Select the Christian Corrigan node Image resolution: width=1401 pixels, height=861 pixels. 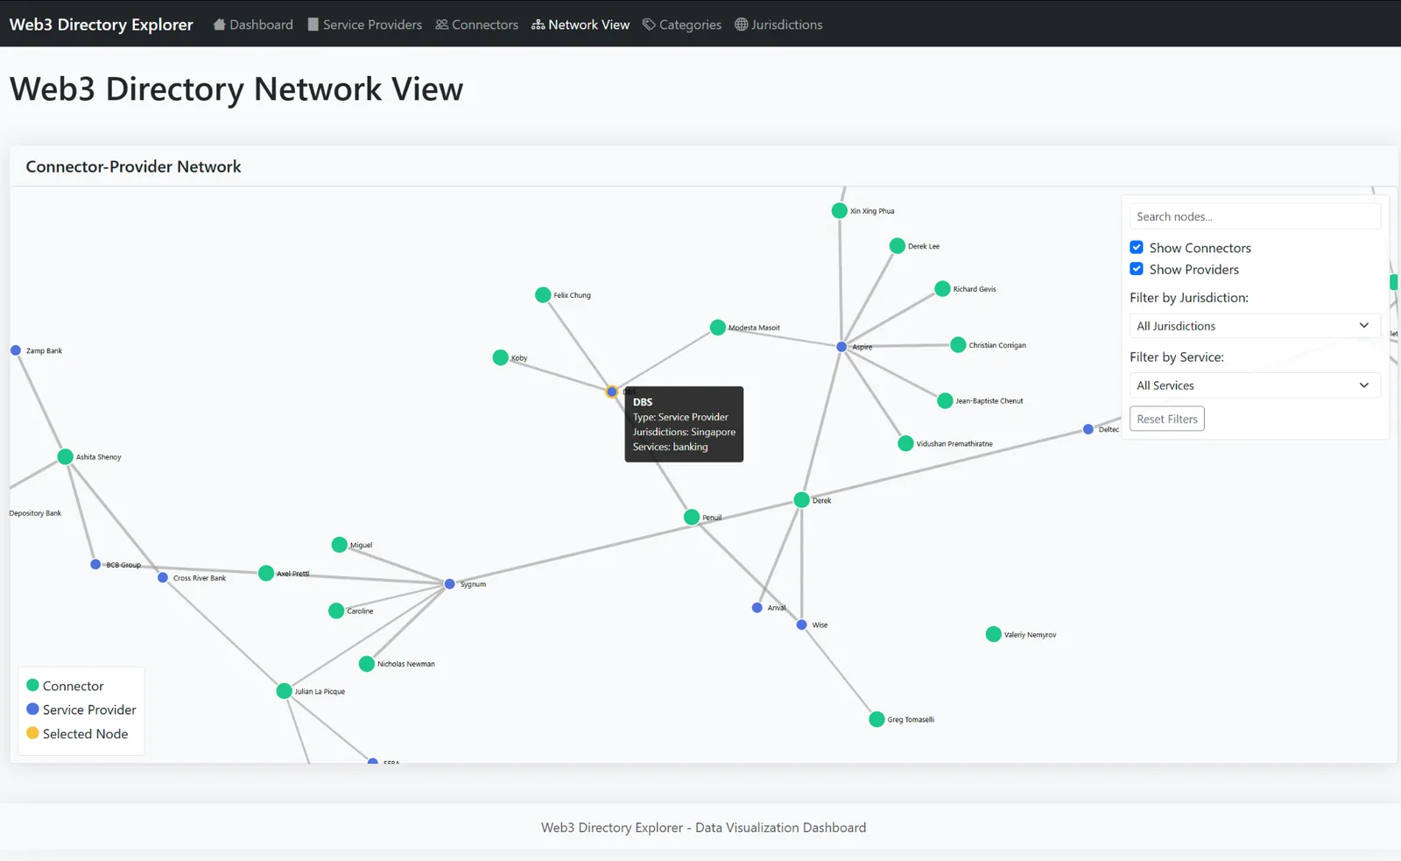pos(958,345)
